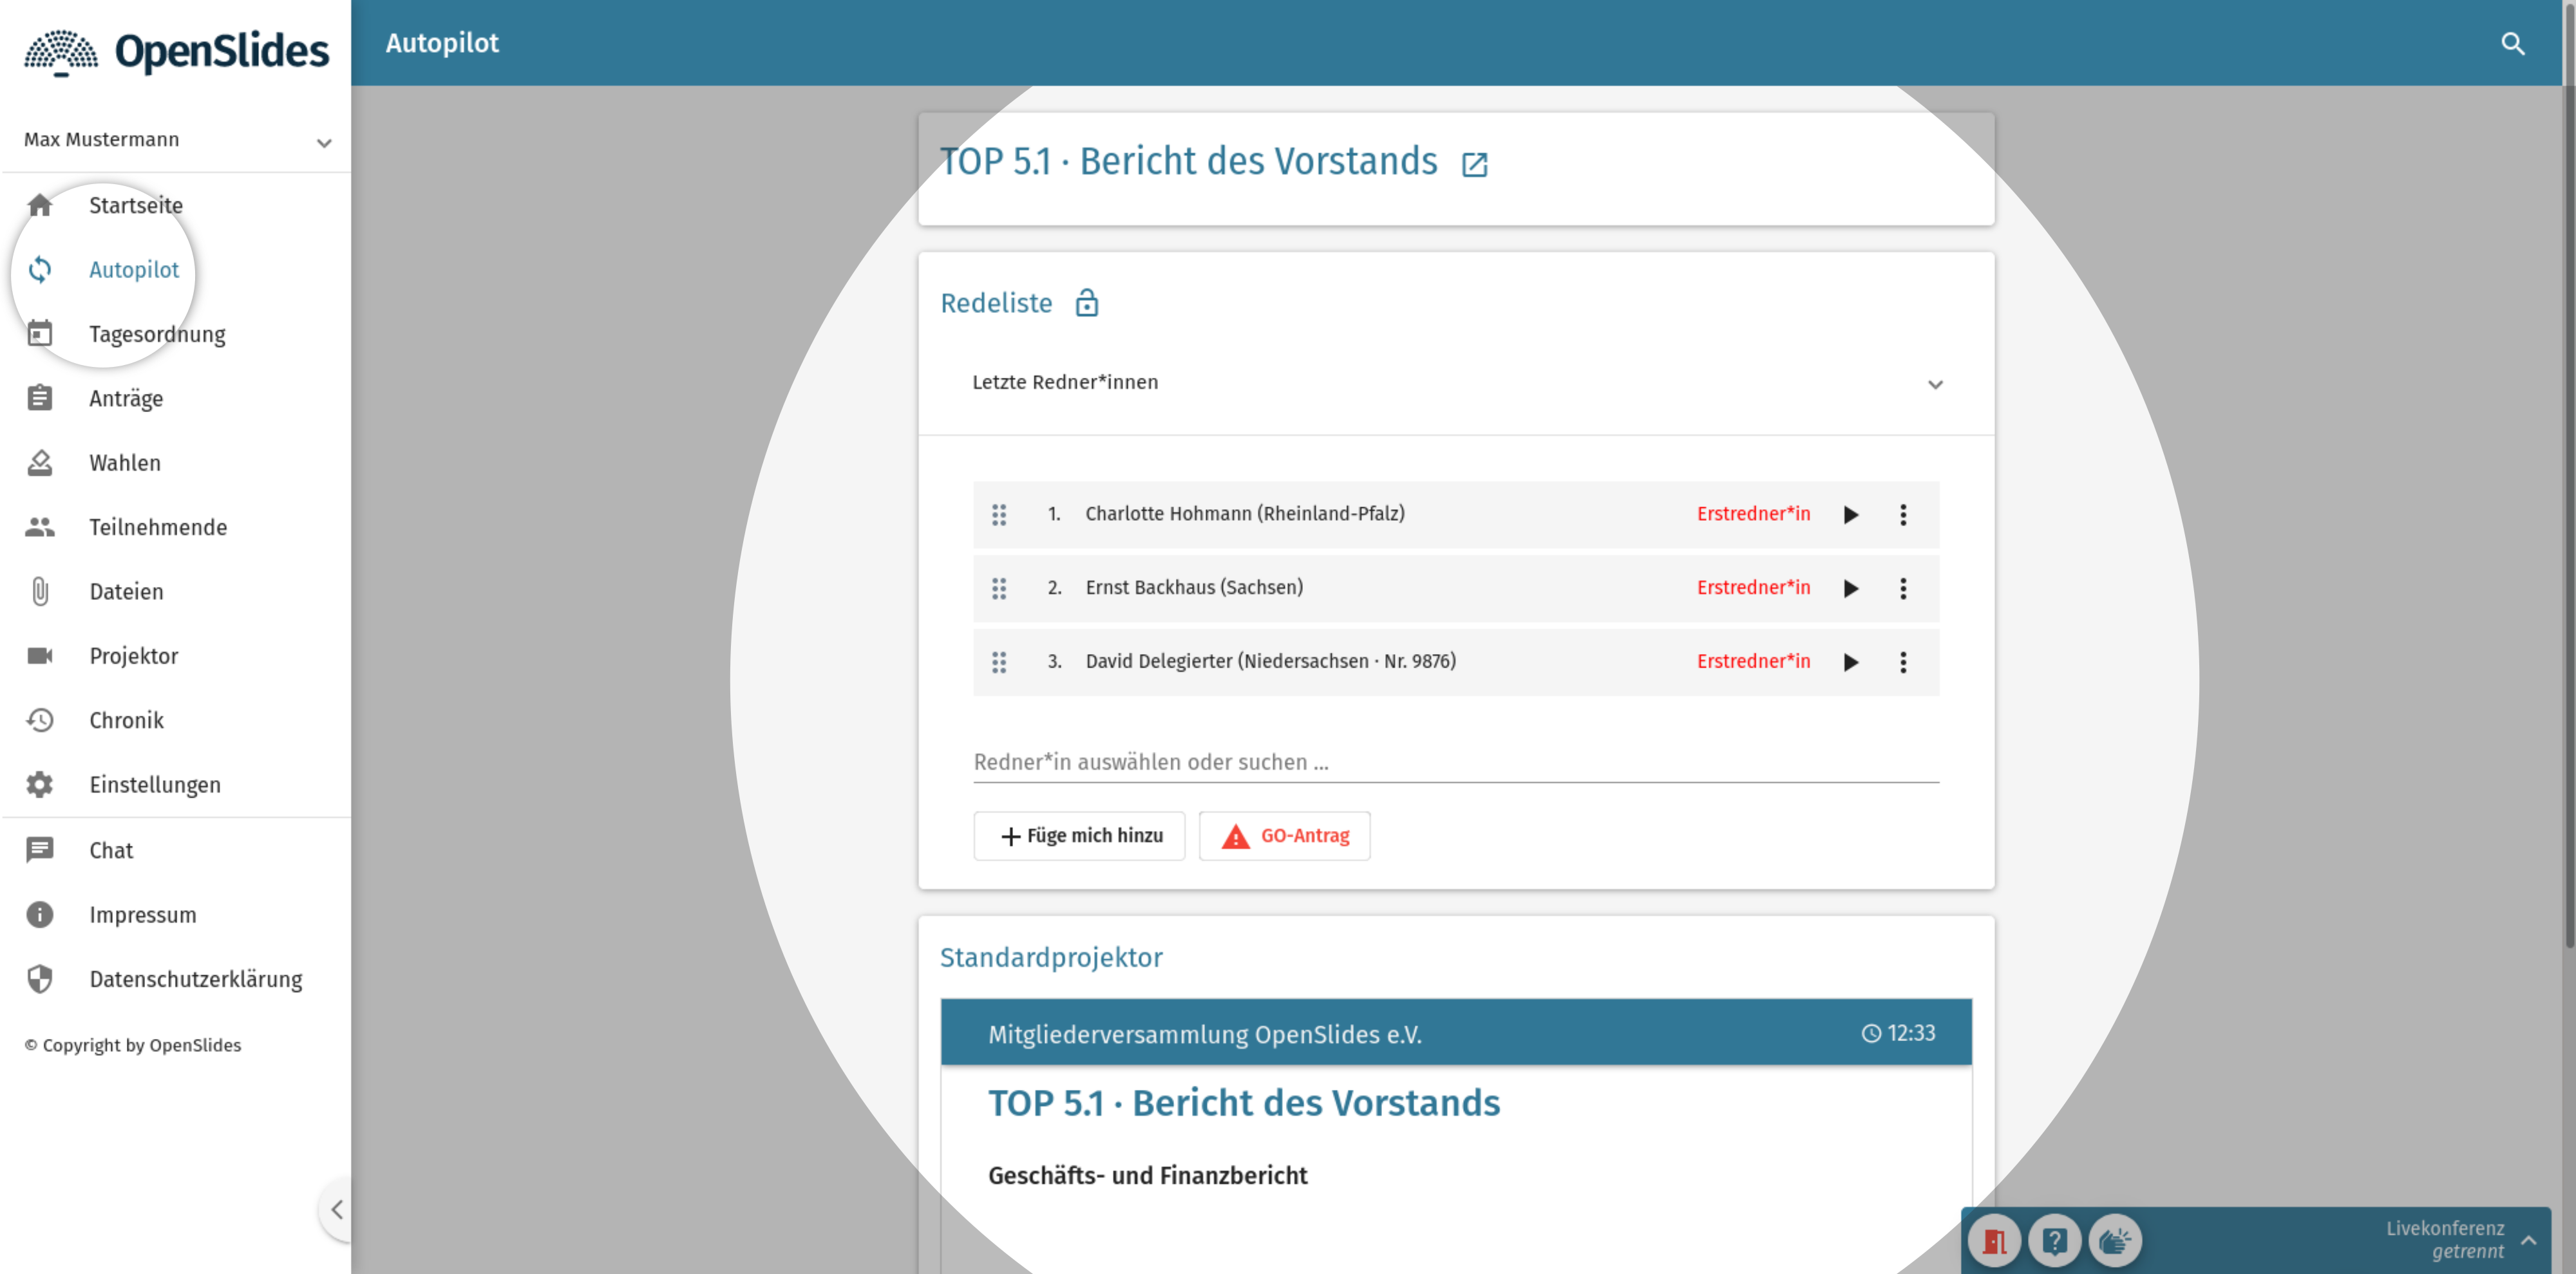This screenshot has height=1274, width=2576.
Task: Click Charlotte Hohmann (Rheinland-Pfalz) entry
Action: pyautogui.click(x=1245, y=514)
